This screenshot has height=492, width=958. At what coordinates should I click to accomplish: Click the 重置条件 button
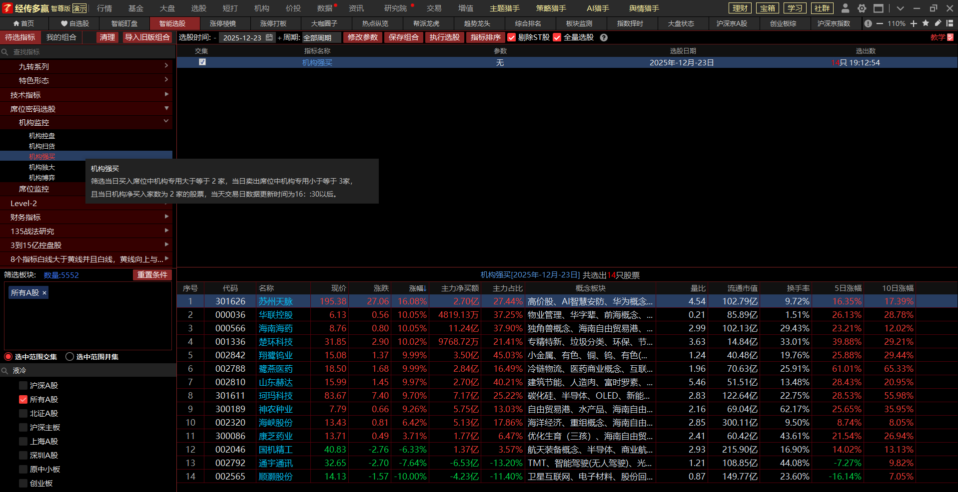[x=152, y=275]
